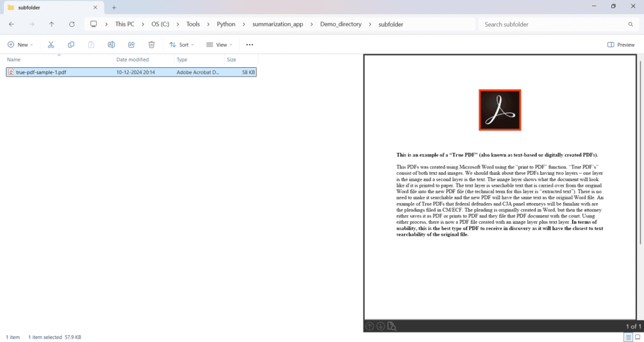Go back with the Back arrow
This screenshot has height=342, width=644.
(11, 25)
